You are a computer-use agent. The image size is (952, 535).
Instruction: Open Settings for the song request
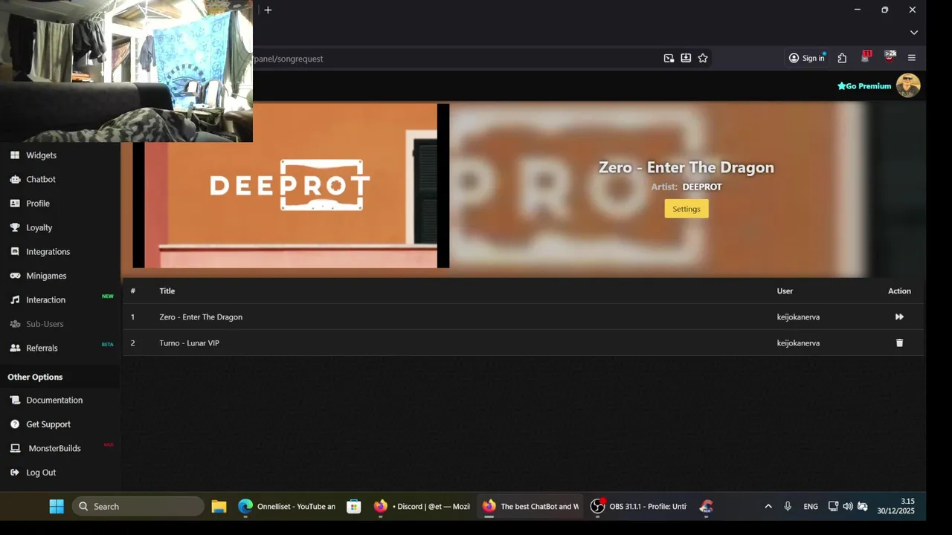click(x=686, y=209)
